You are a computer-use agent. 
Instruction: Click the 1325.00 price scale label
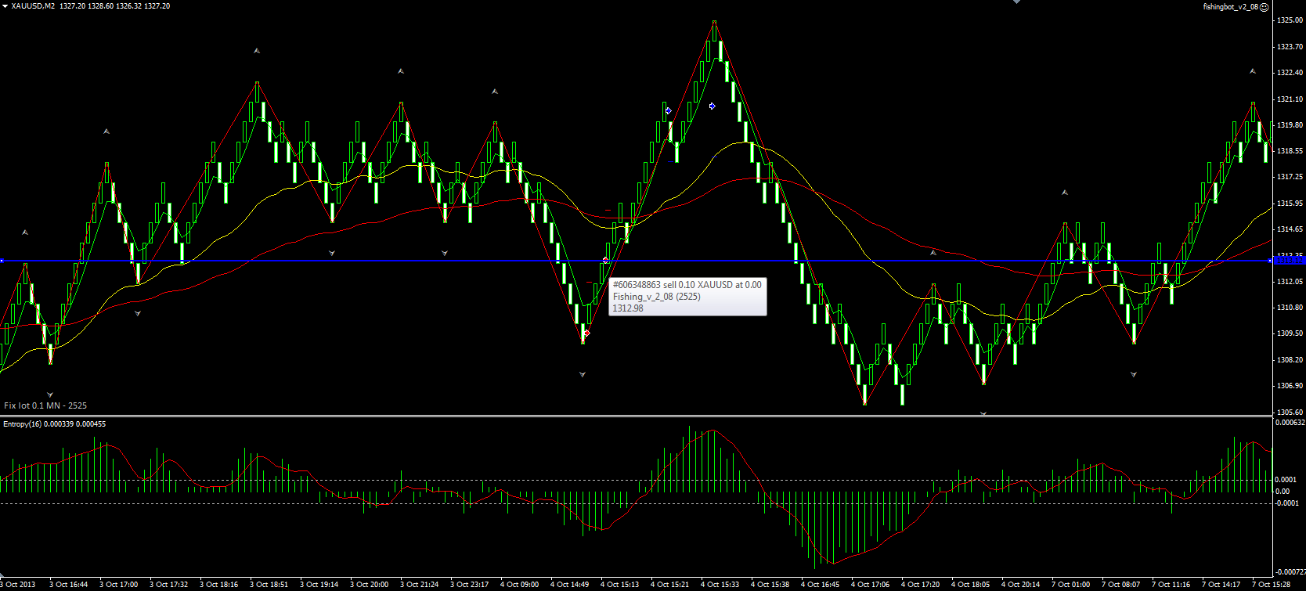pos(1289,20)
